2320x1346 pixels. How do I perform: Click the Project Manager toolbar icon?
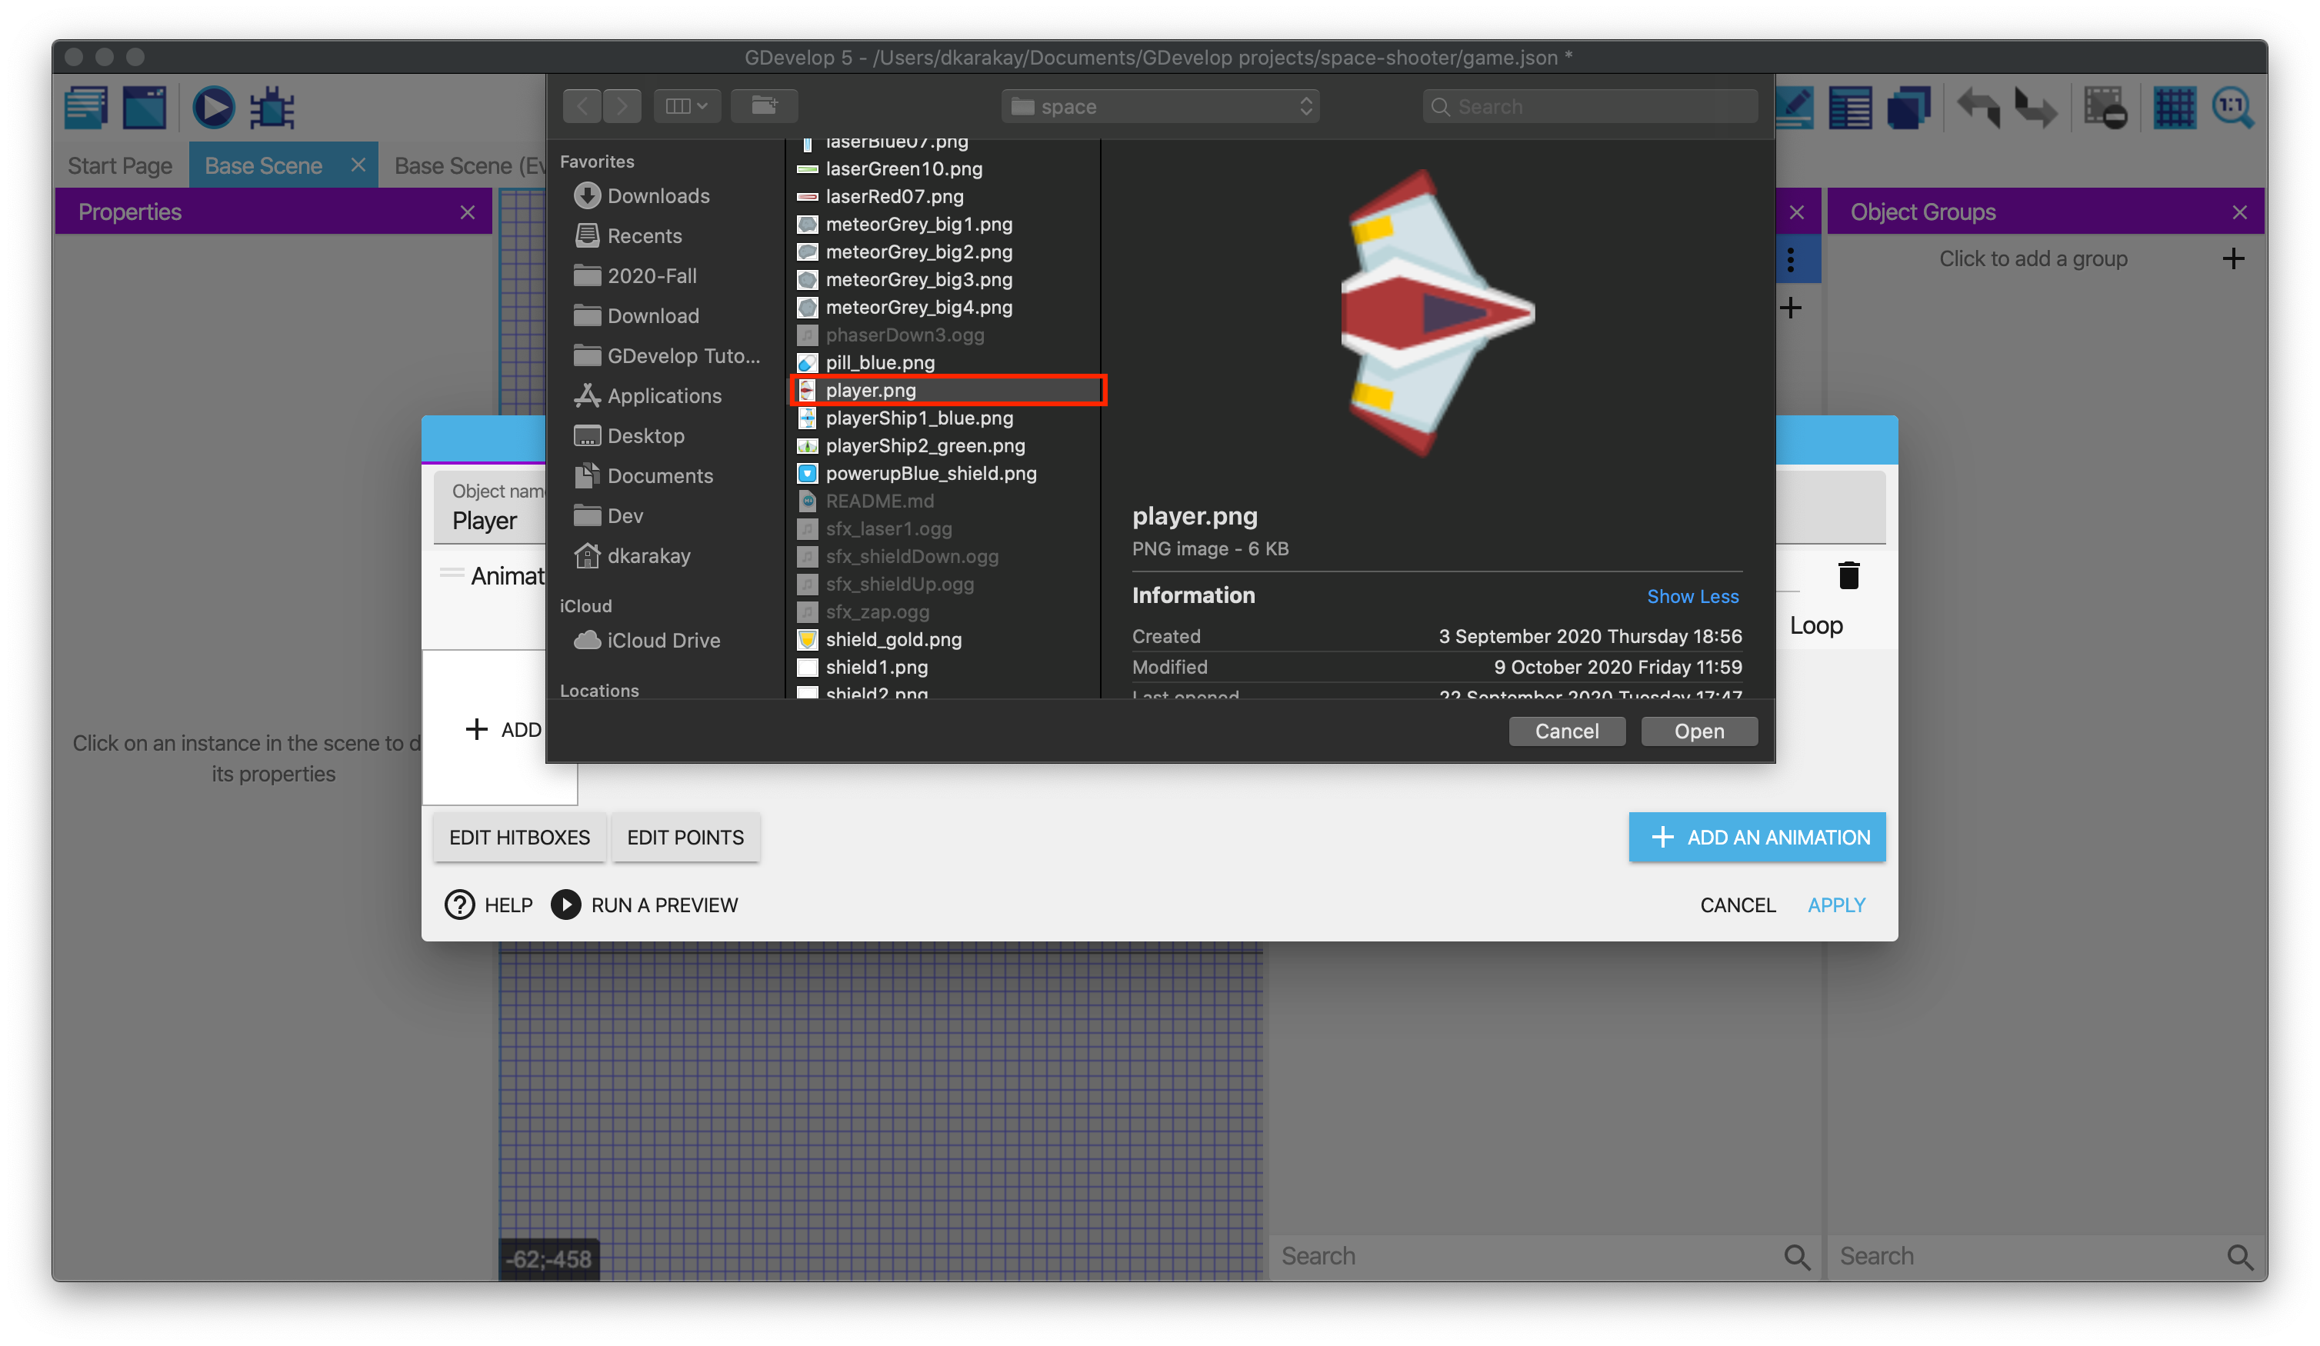(87, 108)
